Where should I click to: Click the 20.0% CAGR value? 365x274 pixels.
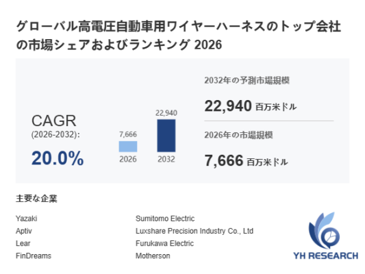point(58,158)
